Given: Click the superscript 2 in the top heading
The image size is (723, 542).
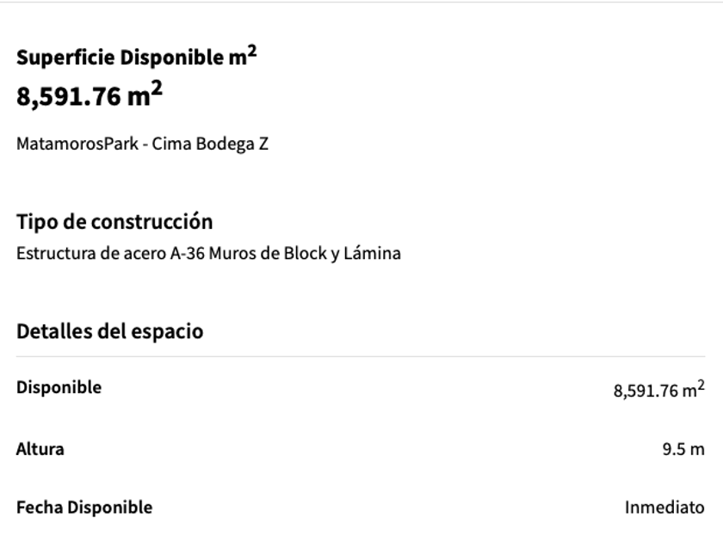Looking at the screenshot, I should [250, 52].
